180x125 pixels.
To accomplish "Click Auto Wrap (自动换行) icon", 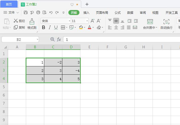I will (x=166, y=22).
